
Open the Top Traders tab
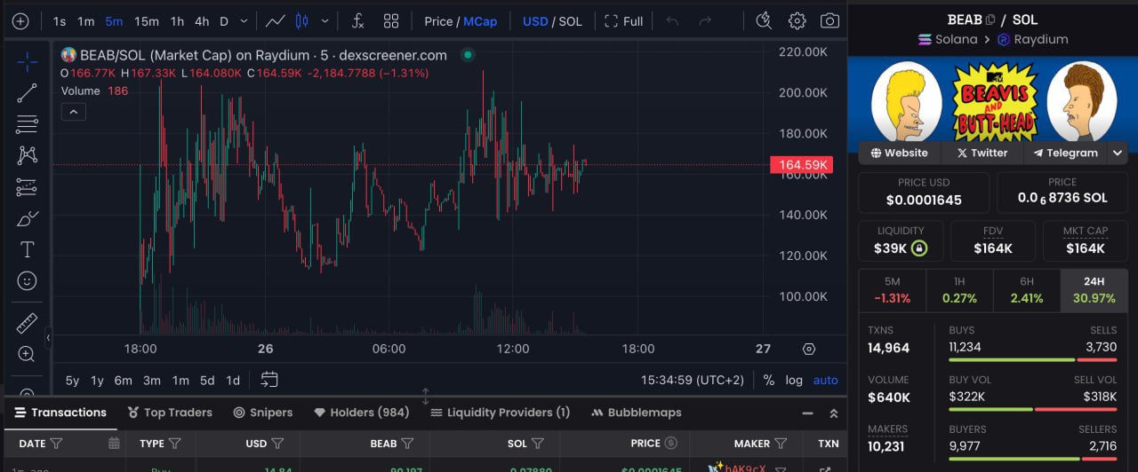(170, 413)
